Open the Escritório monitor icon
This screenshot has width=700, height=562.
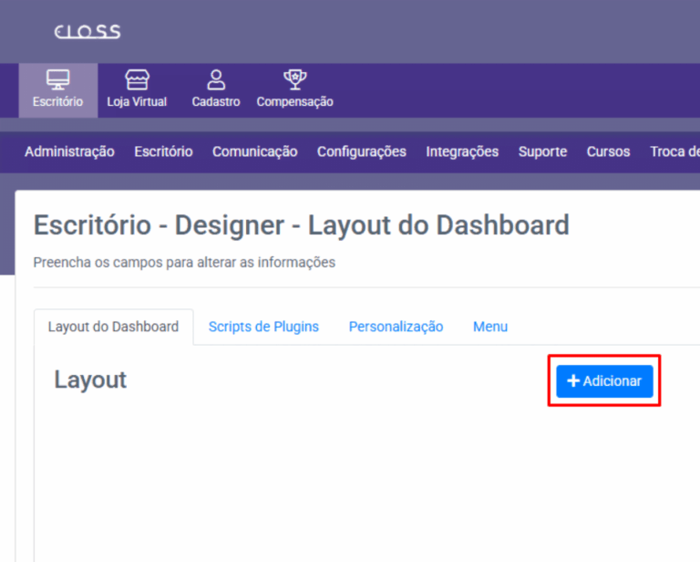point(57,79)
